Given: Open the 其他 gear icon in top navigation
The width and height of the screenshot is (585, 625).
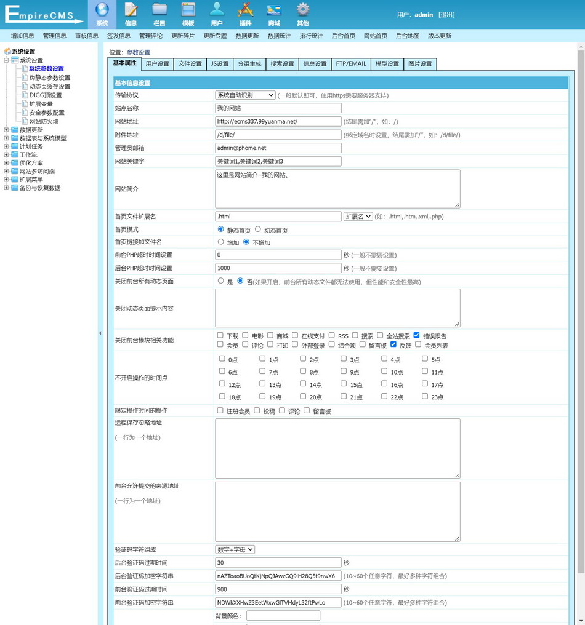Looking at the screenshot, I should pyautogui.click(x=303, y=10).
